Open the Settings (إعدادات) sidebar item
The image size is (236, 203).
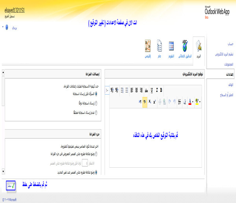[230, 74]
